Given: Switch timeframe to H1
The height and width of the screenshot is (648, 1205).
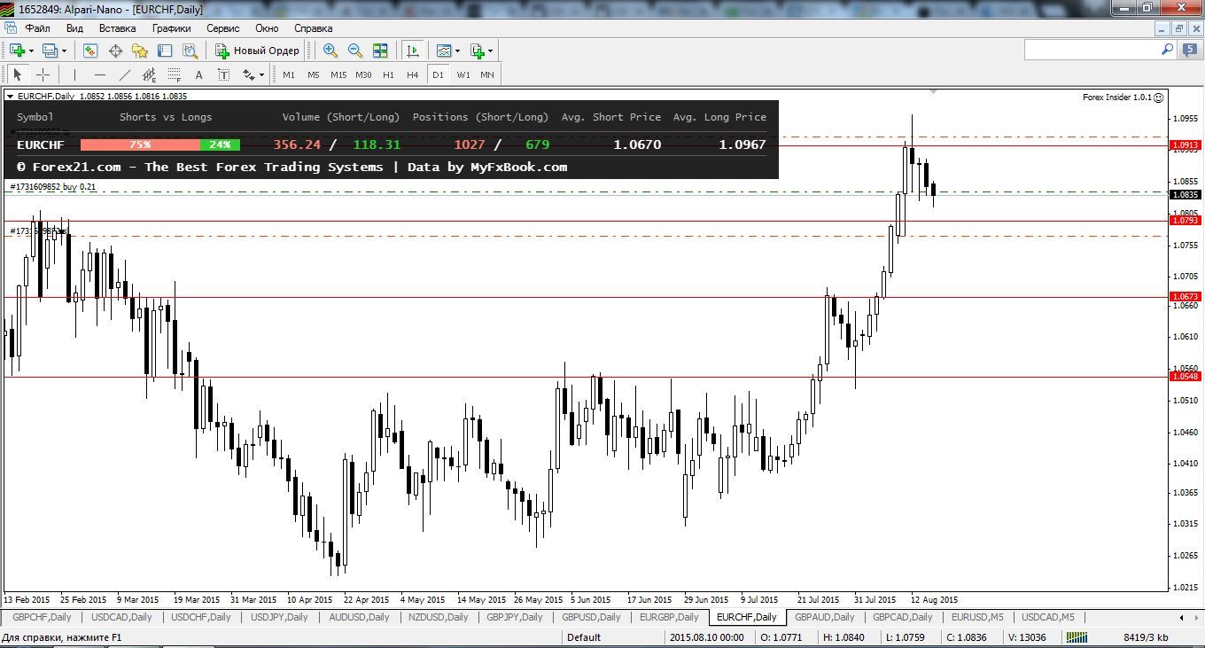Looking at the screenshot, I should tap(388, 74).
